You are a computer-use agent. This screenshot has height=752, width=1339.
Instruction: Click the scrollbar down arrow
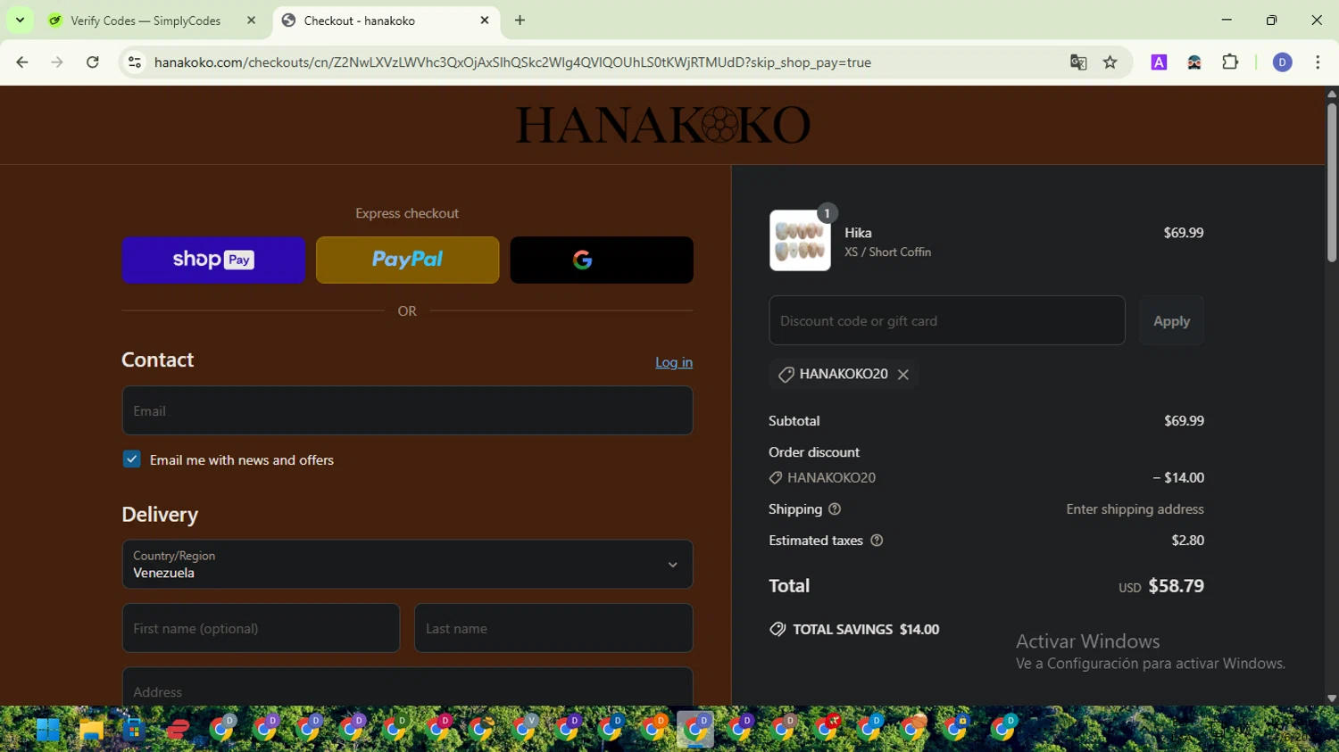[x=1331, y=698]
